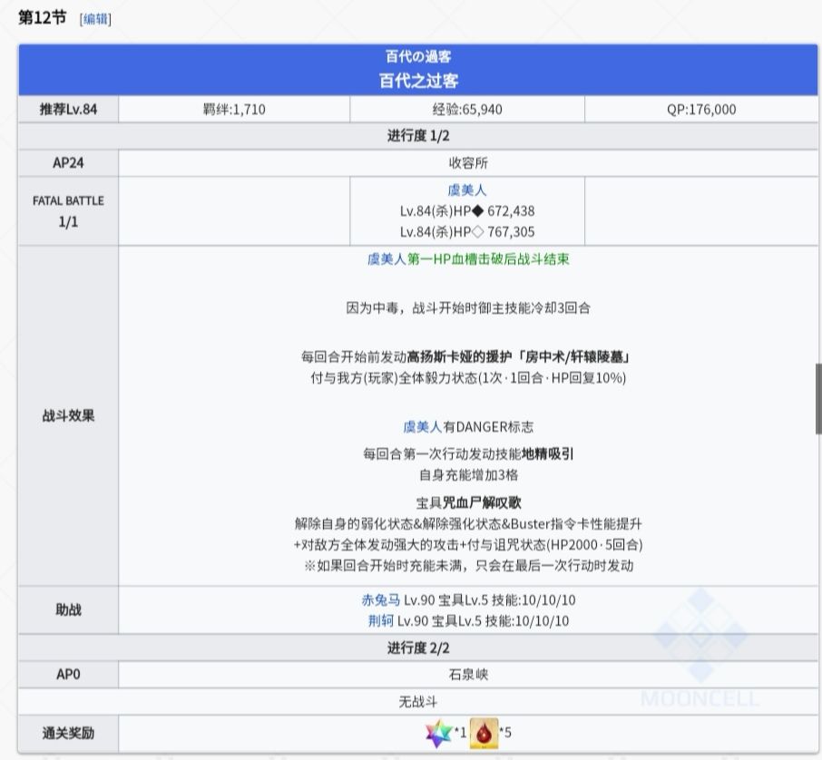Click the 御主技能冷却3回合 poison note
Viewport: 822px width, 760px height.
tap(468, 308)
